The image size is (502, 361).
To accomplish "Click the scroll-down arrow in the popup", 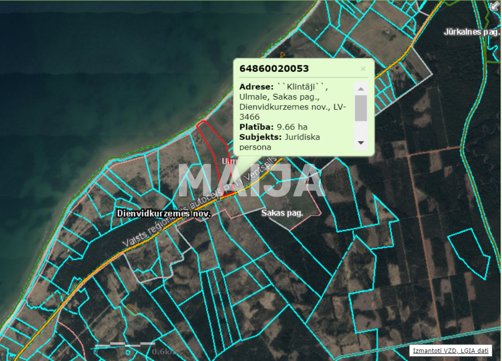I will pos(361,143).
